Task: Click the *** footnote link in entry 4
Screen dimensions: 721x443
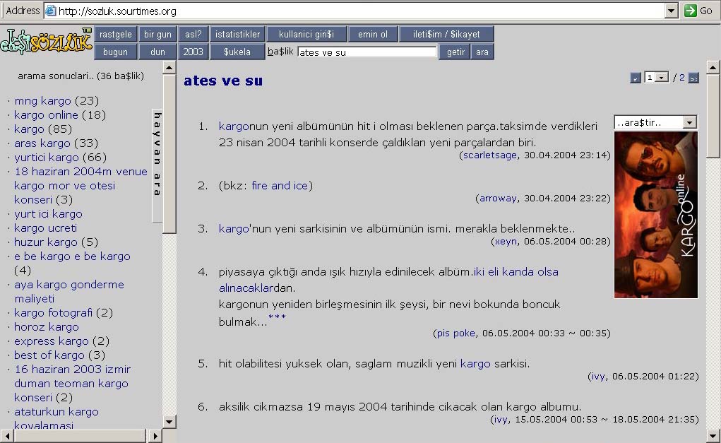Action: click(x=278, y=317)
